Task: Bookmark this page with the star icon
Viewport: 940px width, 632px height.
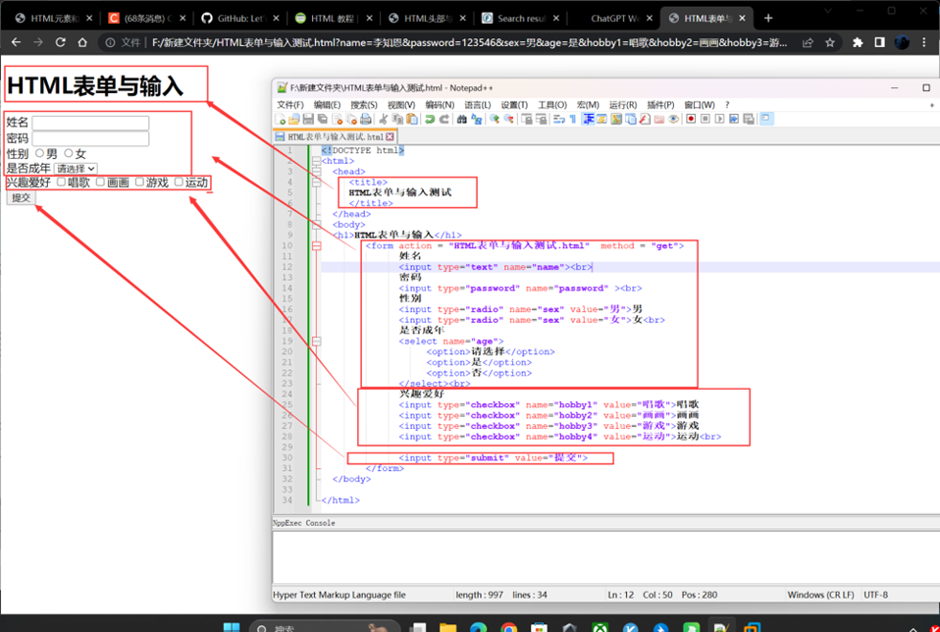Action: point(830,42)
